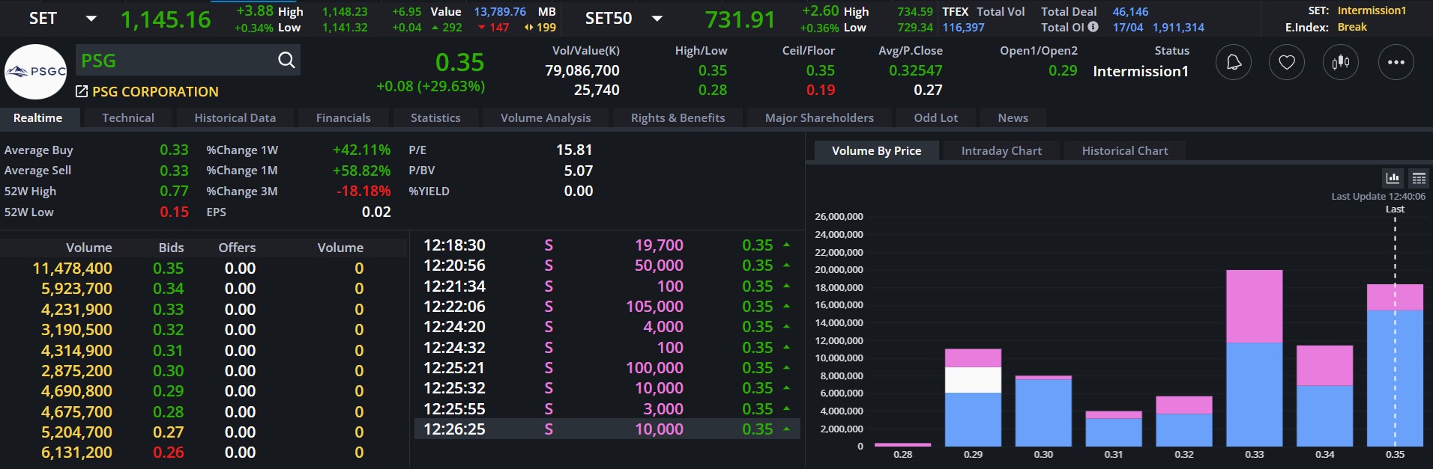Open the News tab
1433x469 pixels.
click(1013, 117)
